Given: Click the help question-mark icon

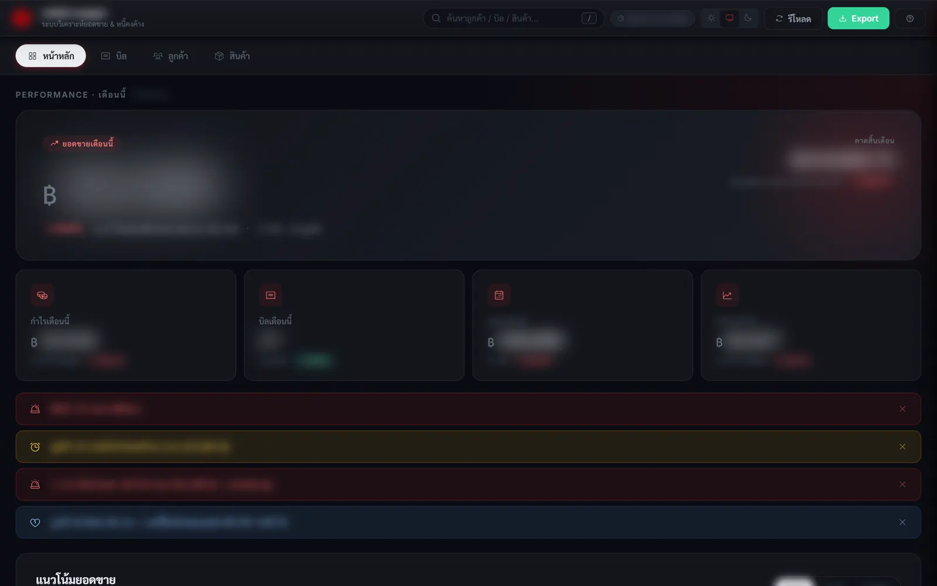Looking at the screenshot, I should pyautogui.click(x=909, y=18).
